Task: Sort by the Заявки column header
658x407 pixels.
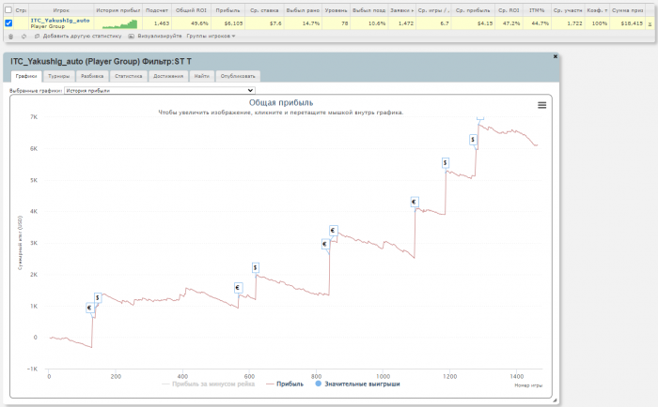Action: 402,10
